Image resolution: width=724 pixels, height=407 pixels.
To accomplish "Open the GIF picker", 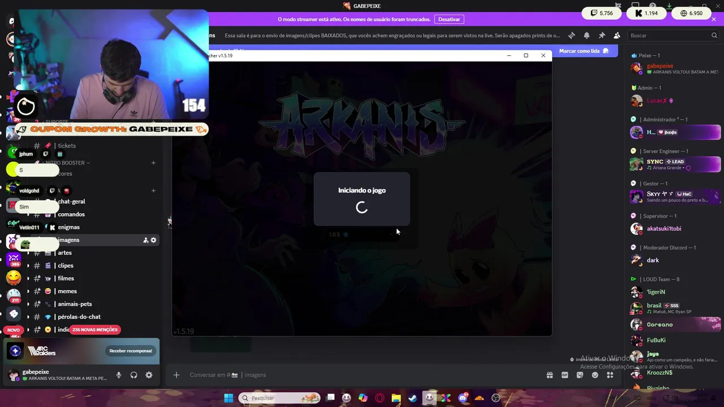I will 564,375.
